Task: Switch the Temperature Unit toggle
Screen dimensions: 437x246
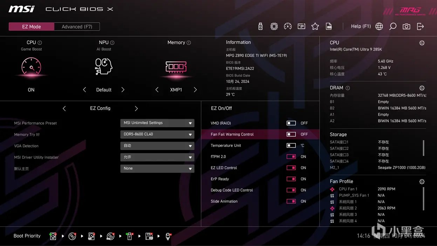Action: coord(291,145)
